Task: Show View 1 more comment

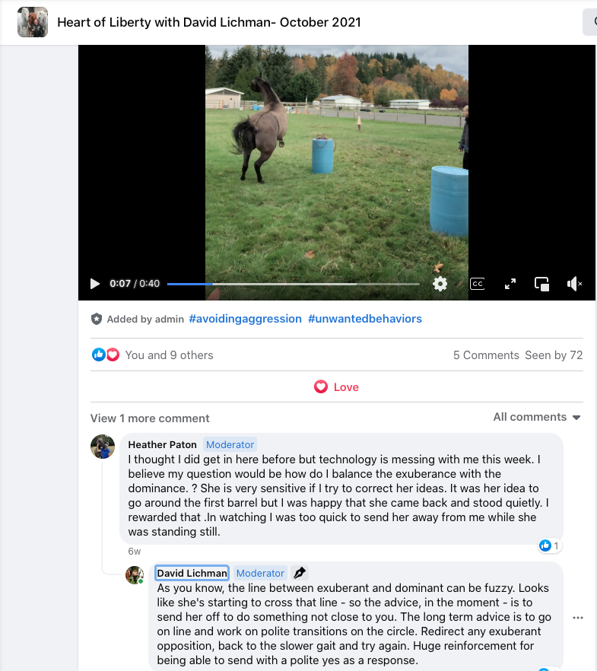Action: pyautogui.click(x=150, y=418)
